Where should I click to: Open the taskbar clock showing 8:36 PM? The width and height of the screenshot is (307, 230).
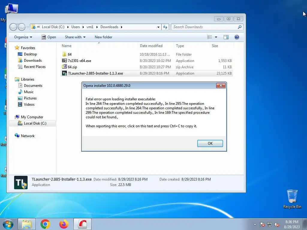(x=292, y=224)
